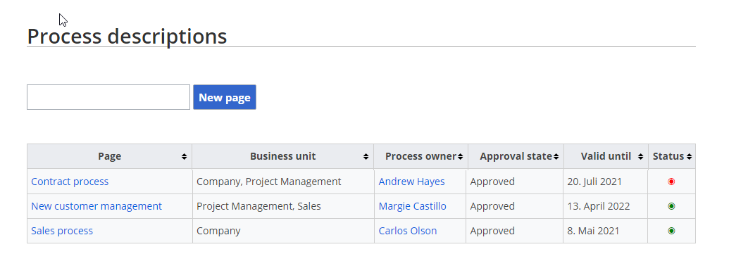The width and height of the screenshot is (729, 273).
Task: Sort by Valid until arrow icon
Action: (641, 157)
